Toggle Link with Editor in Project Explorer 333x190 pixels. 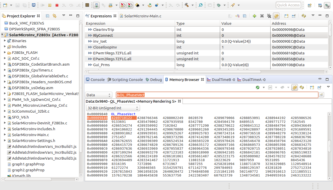tap(54, 16)
